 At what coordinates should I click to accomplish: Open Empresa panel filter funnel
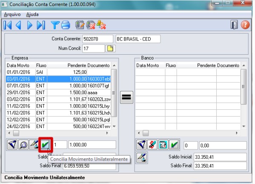[12, 145]
